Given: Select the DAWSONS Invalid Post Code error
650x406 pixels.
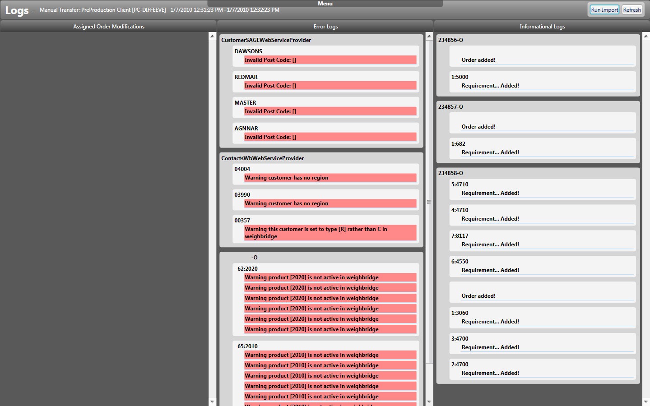Looking at the screenshot, I should point(330,60).
